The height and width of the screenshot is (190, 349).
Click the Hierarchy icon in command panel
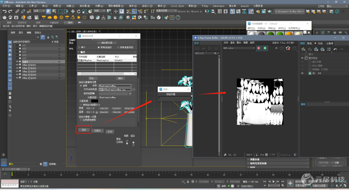[328, 33]
